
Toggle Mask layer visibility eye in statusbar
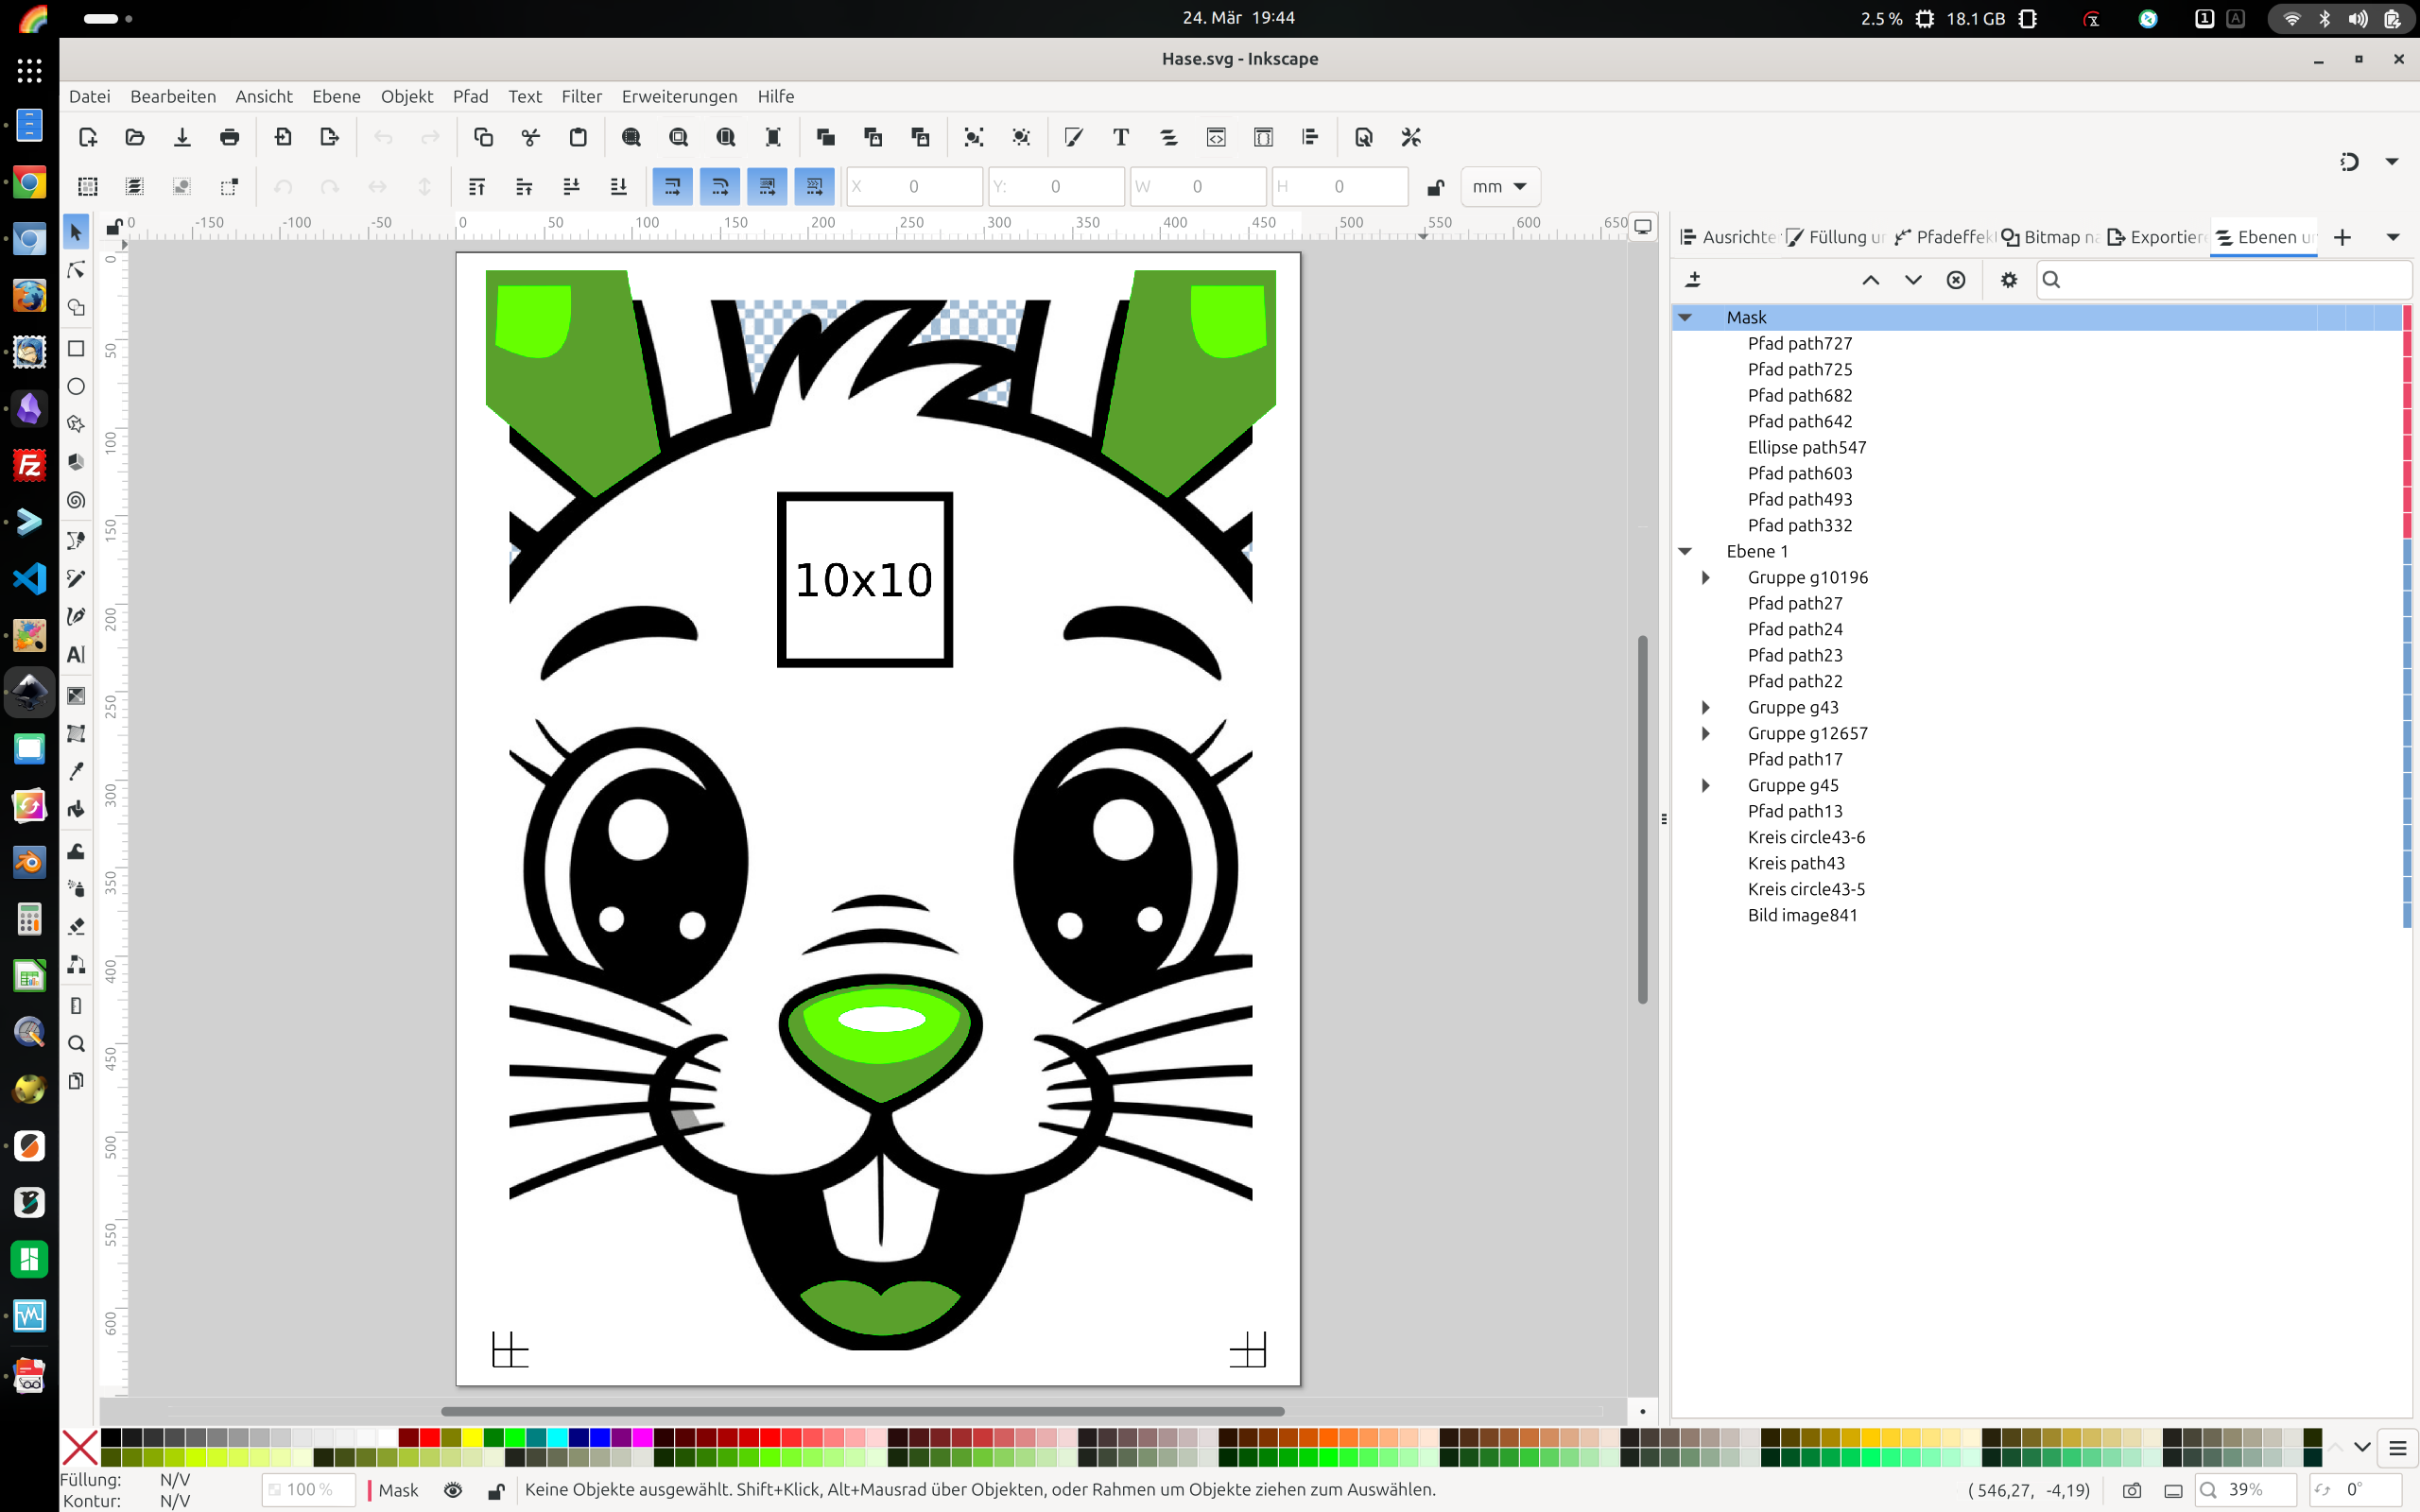click(453, 1490)
